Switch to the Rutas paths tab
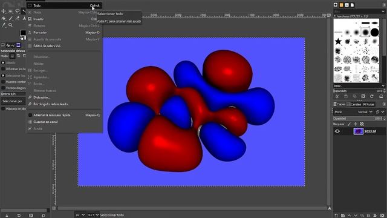This screenshot has width=387, height=218. pyautogui.click(x=368, y=104)
